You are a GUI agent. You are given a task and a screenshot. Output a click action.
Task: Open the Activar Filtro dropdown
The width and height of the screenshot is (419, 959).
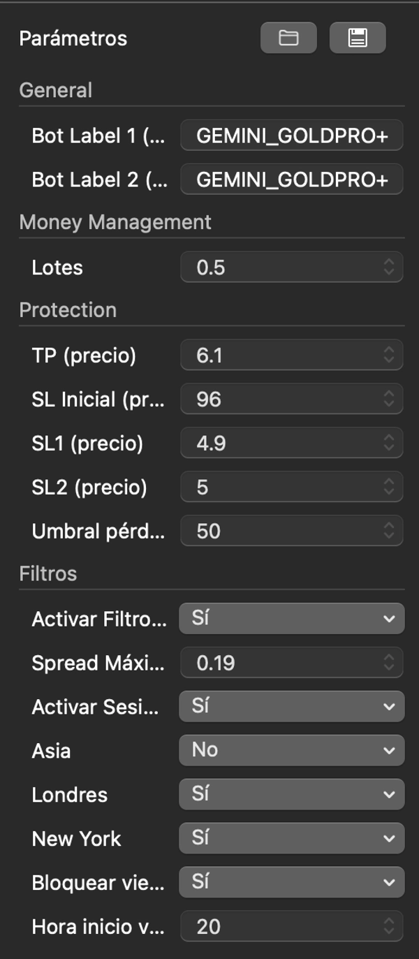tap(291, 618)
